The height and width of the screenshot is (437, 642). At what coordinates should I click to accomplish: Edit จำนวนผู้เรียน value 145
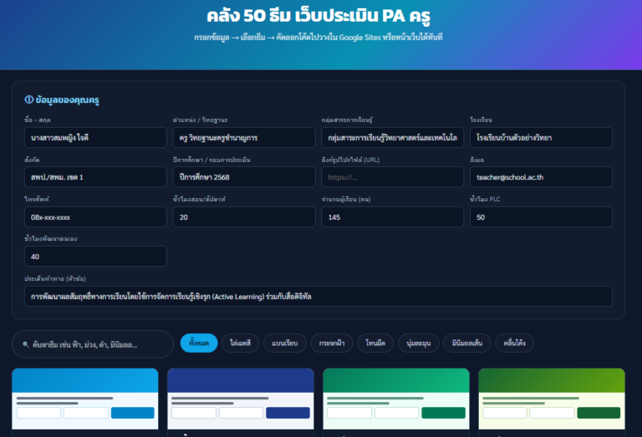pos(392,217)
